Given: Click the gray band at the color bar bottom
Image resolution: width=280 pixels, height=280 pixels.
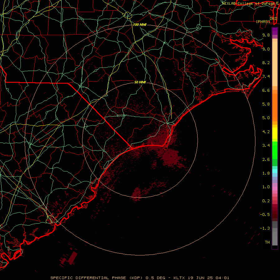Looking at the screenshot, I should [x=275, y=237].
